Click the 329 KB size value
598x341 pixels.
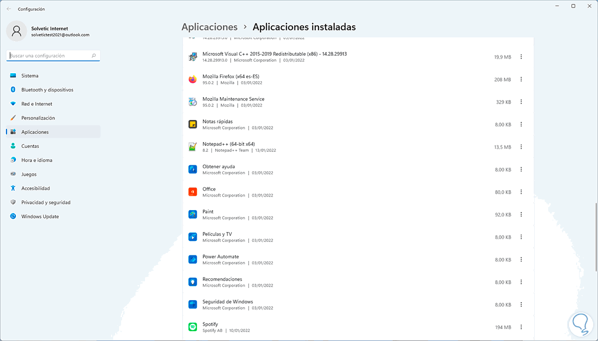tap(503, 102)
